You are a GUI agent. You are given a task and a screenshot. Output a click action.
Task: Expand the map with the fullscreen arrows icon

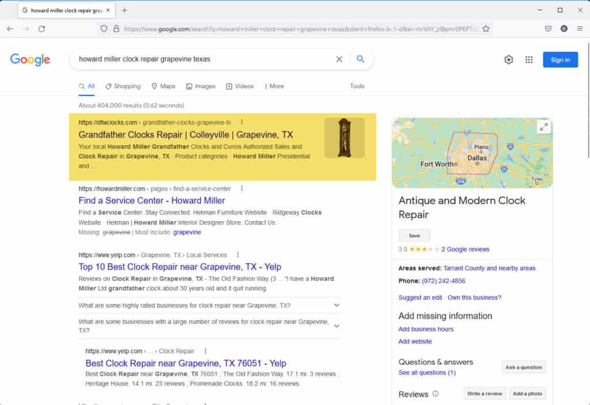tap(544, 127)
